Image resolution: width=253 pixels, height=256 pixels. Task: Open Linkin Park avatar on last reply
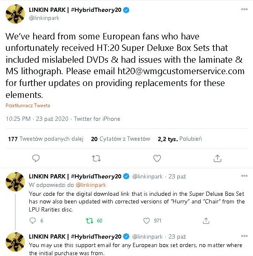15,242
